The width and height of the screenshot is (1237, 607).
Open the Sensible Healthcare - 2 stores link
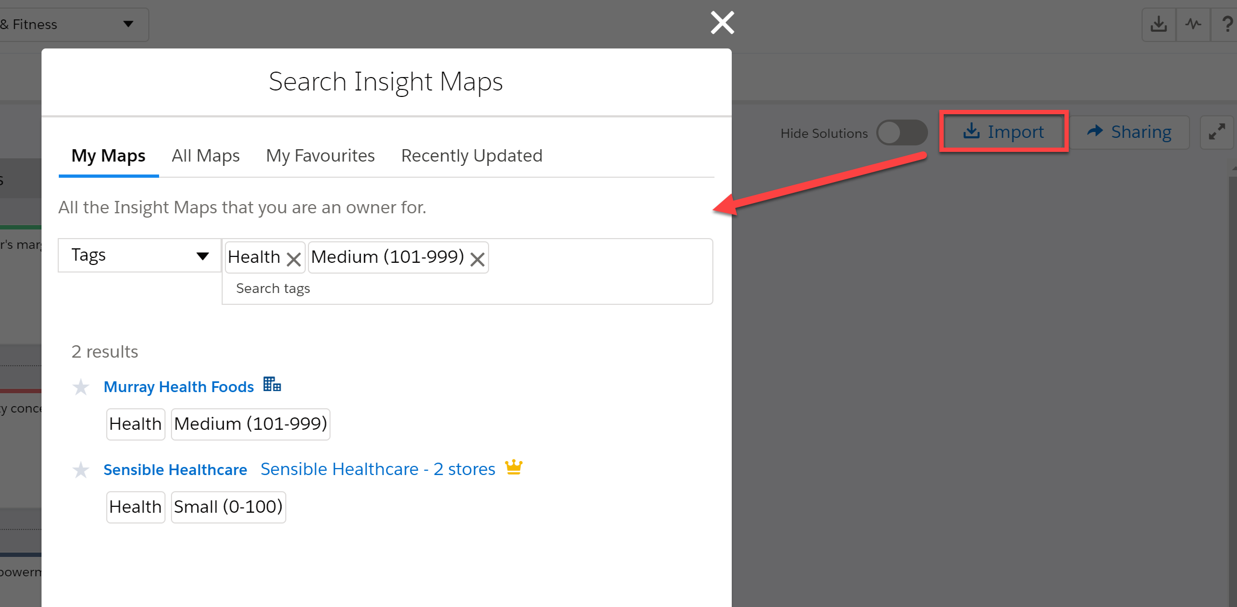377,469
